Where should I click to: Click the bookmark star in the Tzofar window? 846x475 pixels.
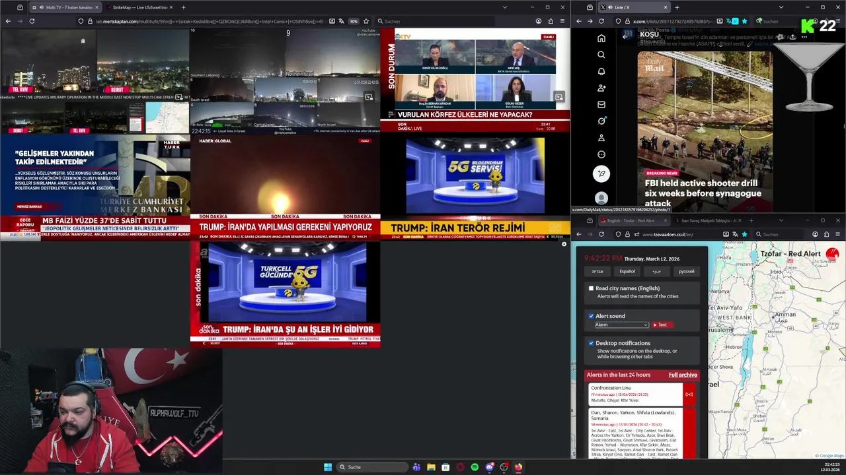(744, 234)
